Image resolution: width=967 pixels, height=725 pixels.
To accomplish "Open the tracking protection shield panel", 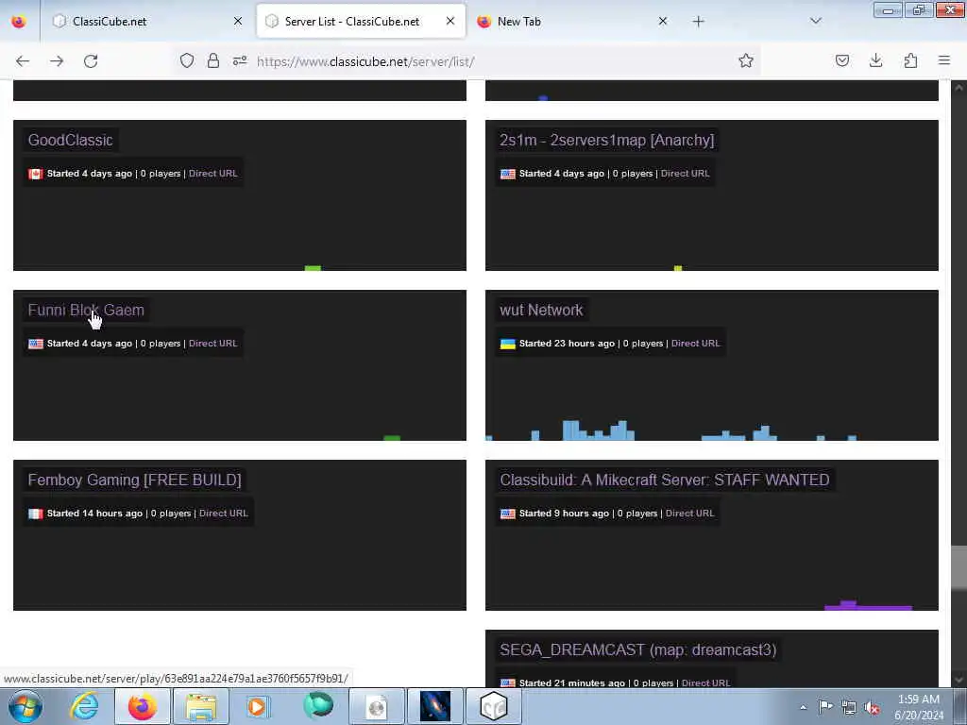I will click(x=187, y=60).
